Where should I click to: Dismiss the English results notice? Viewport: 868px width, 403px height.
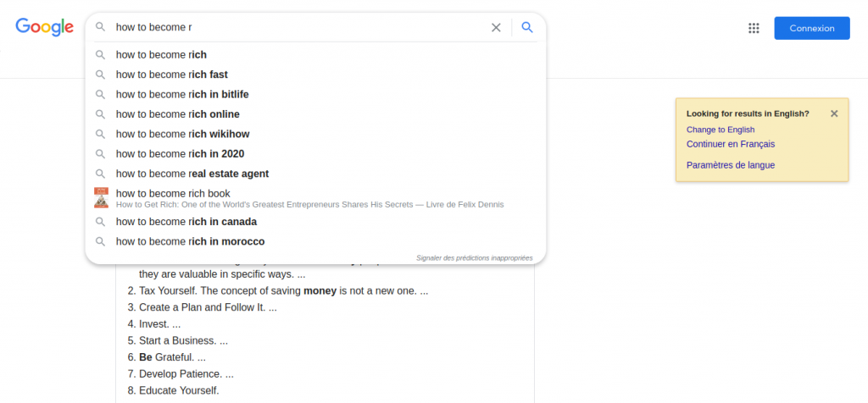pos(834,113)
